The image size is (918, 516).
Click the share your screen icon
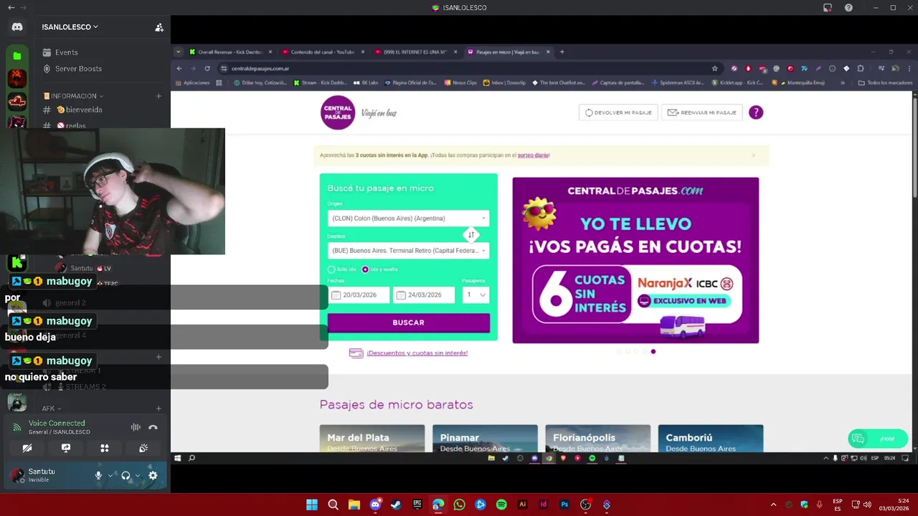coord(66,448)
